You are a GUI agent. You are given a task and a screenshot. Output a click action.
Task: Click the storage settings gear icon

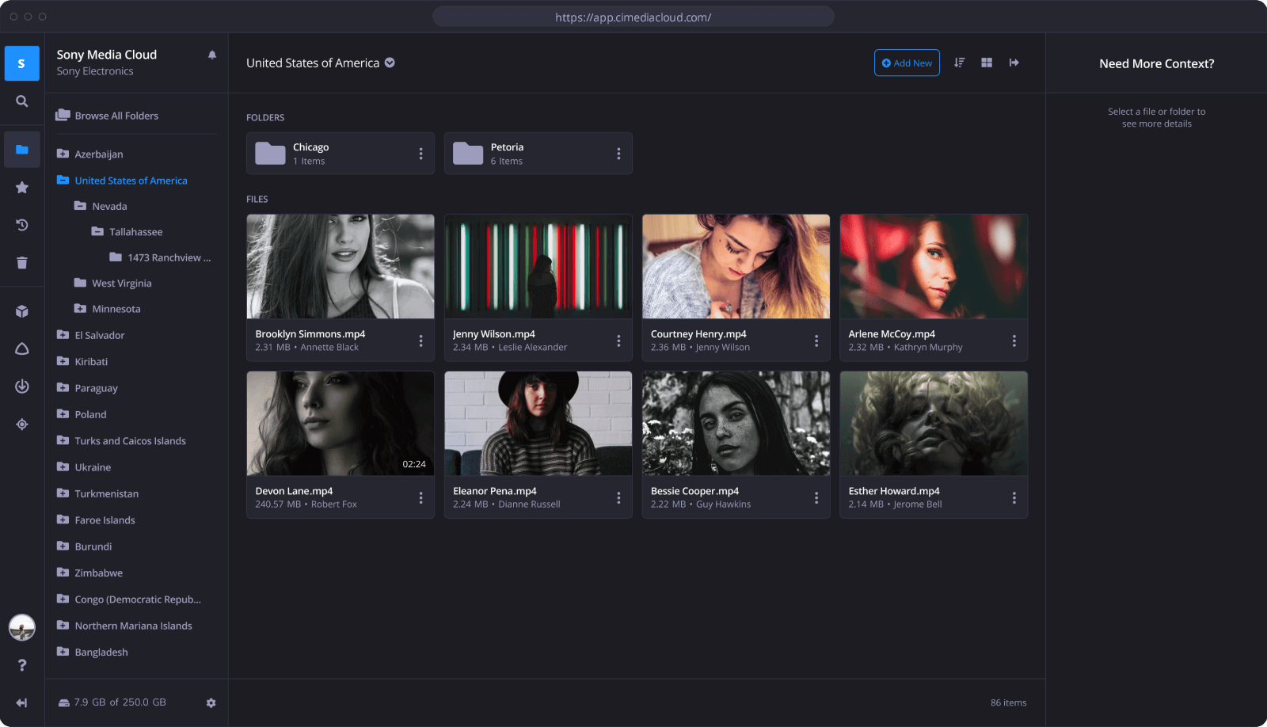pos(211,703)
